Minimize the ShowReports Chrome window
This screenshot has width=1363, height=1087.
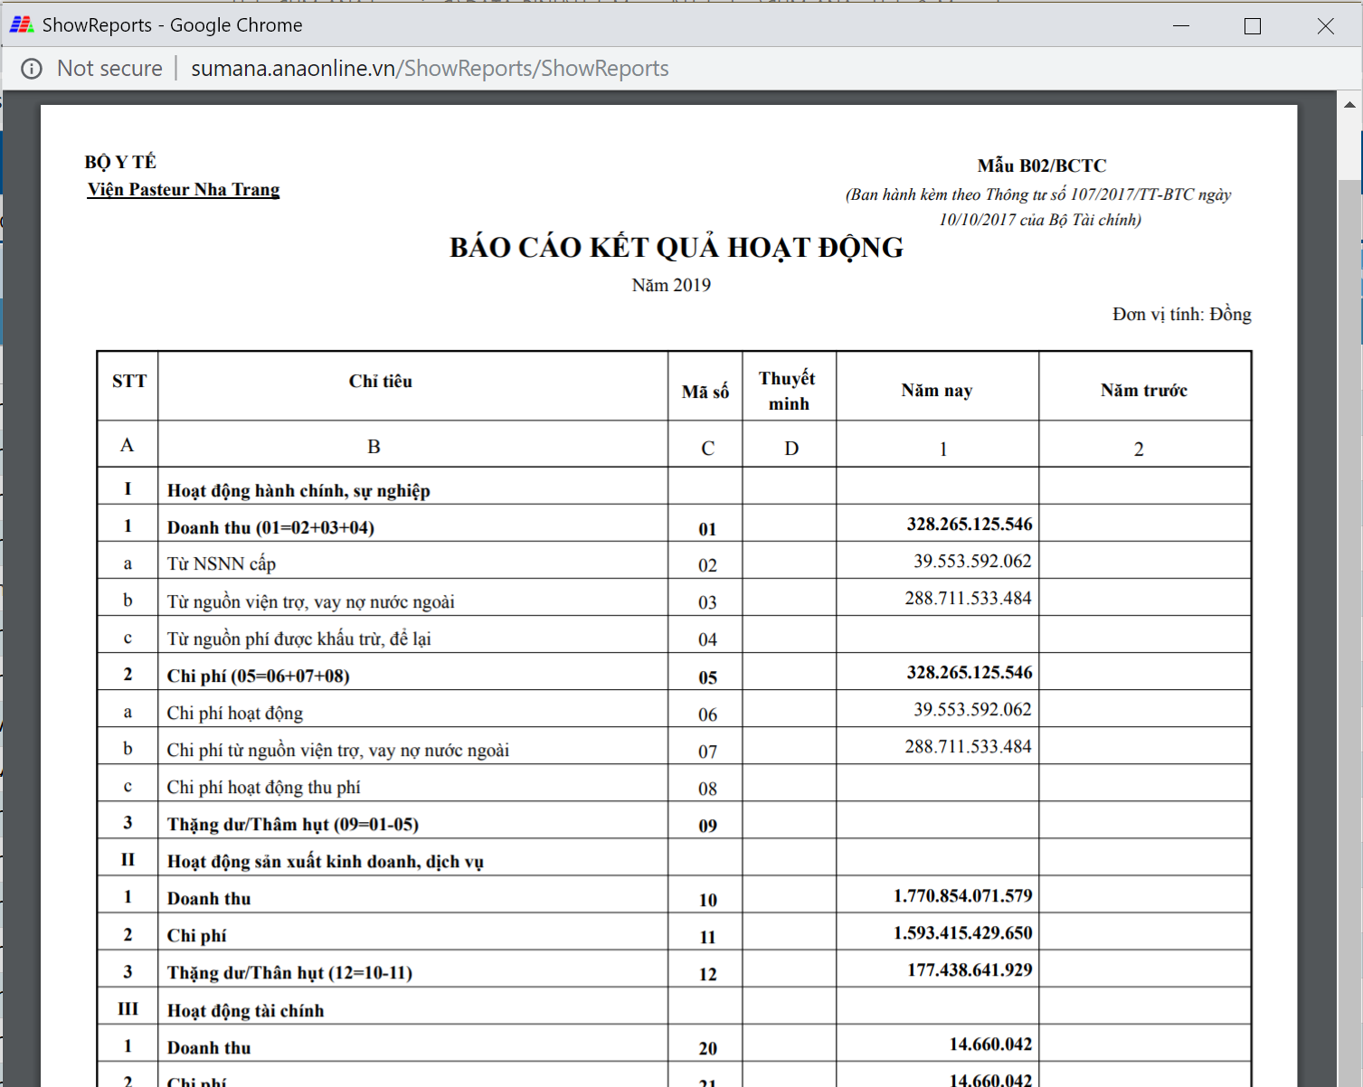(1180, 25)
